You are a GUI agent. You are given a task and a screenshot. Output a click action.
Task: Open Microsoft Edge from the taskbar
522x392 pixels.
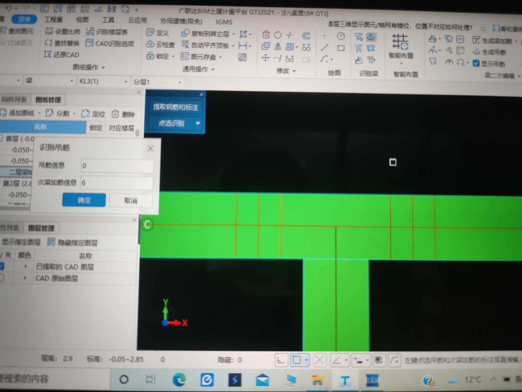(179, 380)
